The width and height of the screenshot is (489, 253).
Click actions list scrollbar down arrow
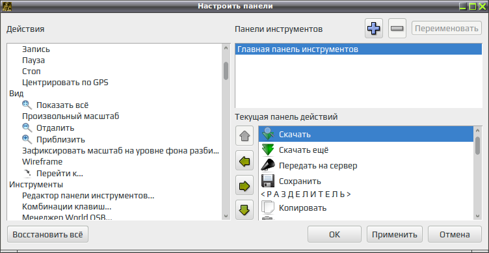[x=226, y=216]
